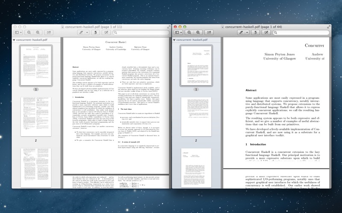Zoom in in the right Preview window

198,32
